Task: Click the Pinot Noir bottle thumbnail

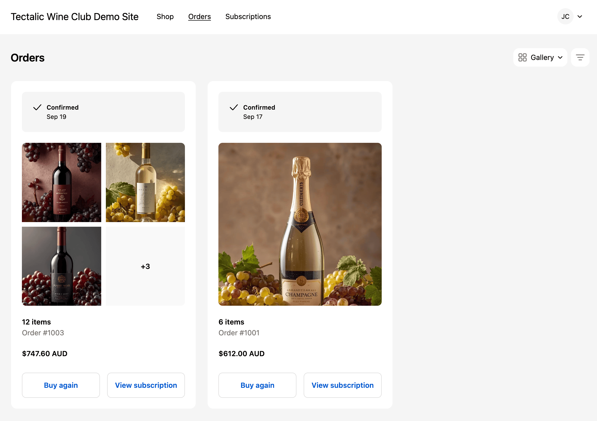Action: (x=61, y=266)
